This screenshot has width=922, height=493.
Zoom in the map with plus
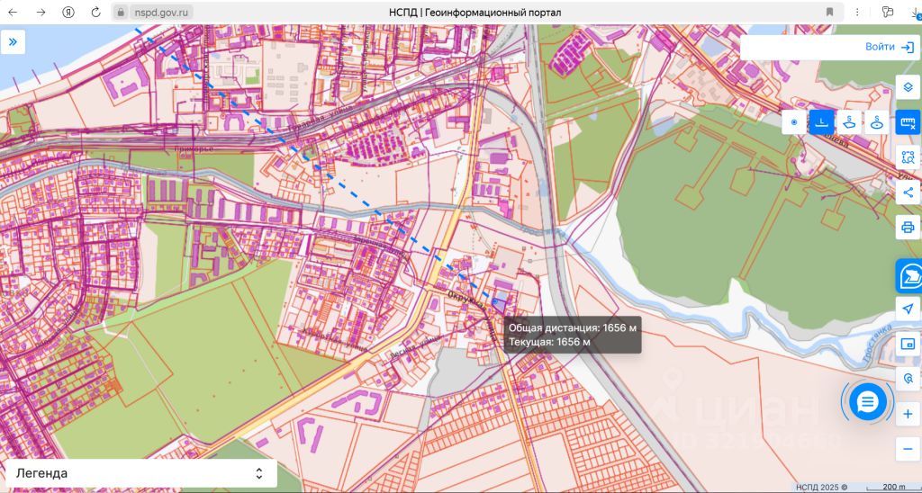908,414
